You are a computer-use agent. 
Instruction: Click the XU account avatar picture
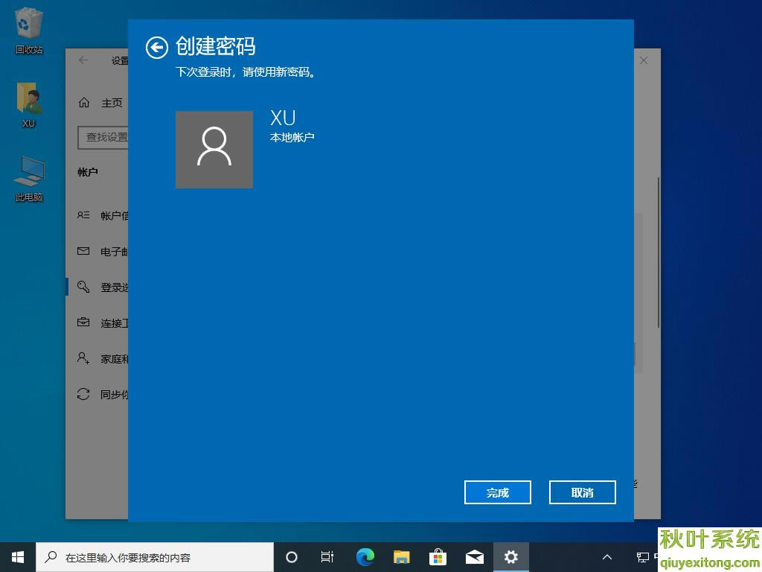pos(214,149)
